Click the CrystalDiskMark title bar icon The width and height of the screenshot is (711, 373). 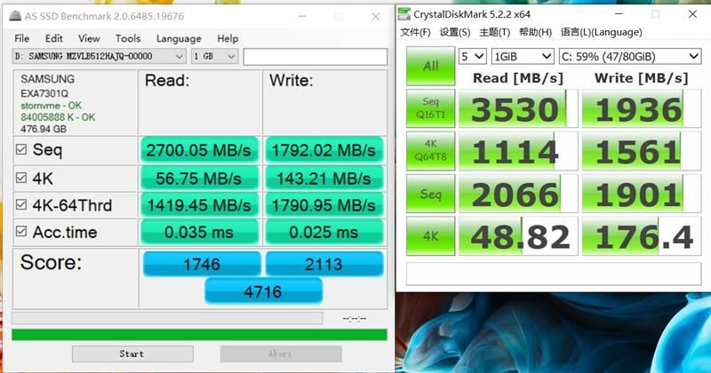tap(404, 14)
